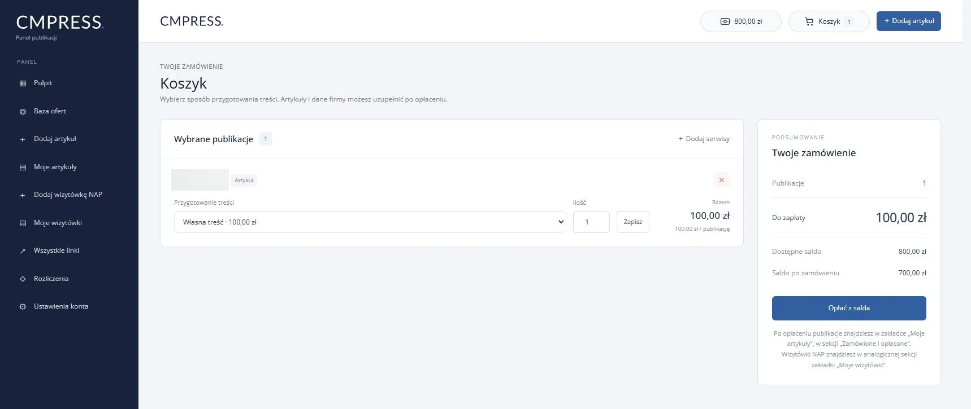
Task: Click the Ustawienia konta gear icon
Action: coord(23,307)
